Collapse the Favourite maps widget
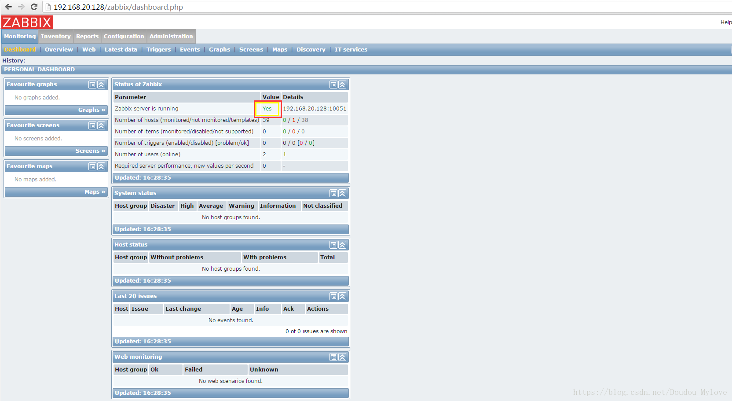This screenshot has width=732, height=401. click(x=101, y=166)
